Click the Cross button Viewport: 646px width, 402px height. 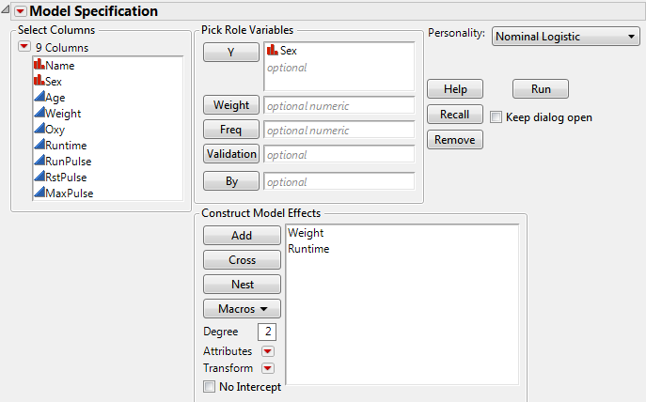point(242,260)
